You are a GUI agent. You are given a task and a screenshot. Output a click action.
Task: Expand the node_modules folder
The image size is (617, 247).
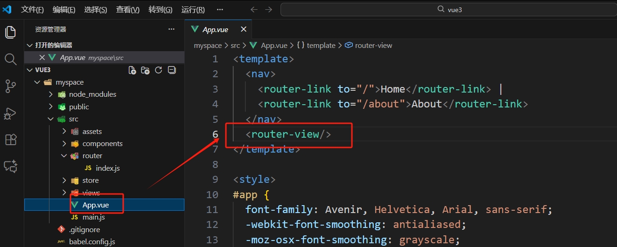tap(51, 94)
